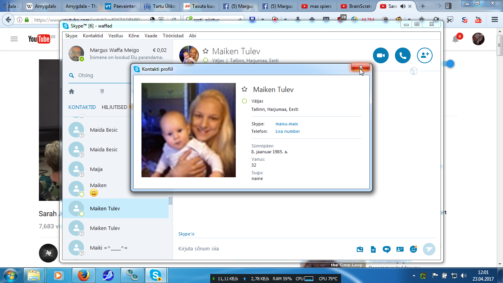Switch to the KONTAKTID tab

tap(82, 107)
